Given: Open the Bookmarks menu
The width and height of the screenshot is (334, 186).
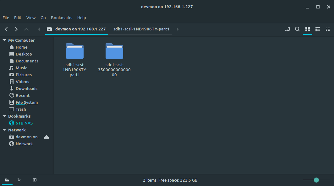Looking at the screenshot, I should [x=61, y=18].
